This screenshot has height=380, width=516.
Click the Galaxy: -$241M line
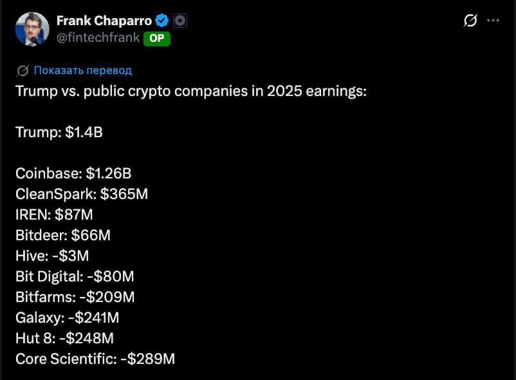(x=67, y=318)
